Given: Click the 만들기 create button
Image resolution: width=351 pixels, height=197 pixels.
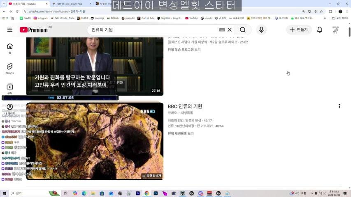Looking at the screenshot, I should click(x=299, y=30).
